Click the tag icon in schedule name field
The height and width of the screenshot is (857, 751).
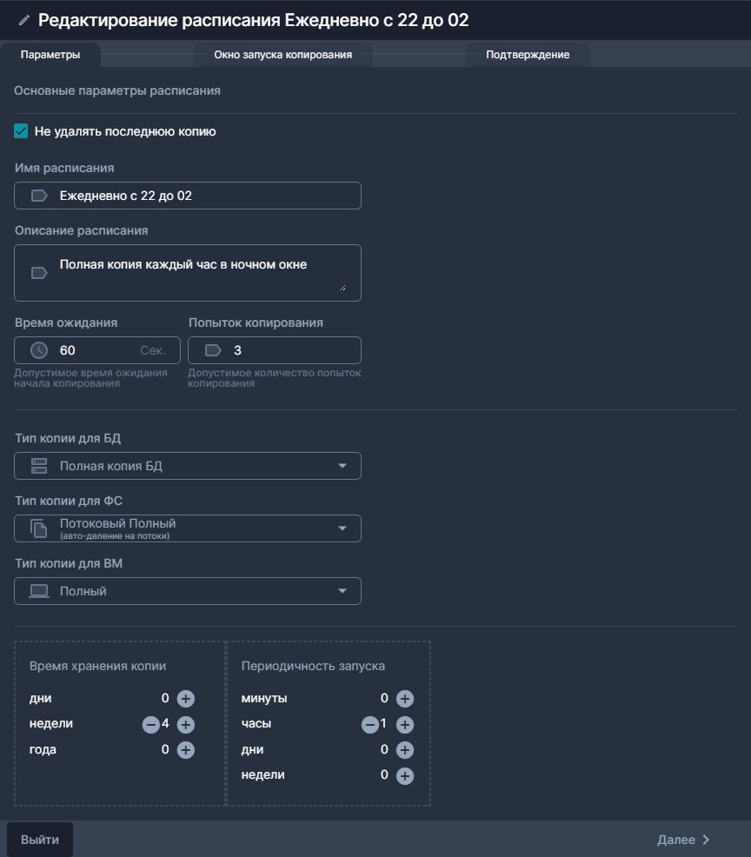coord(39,196)
